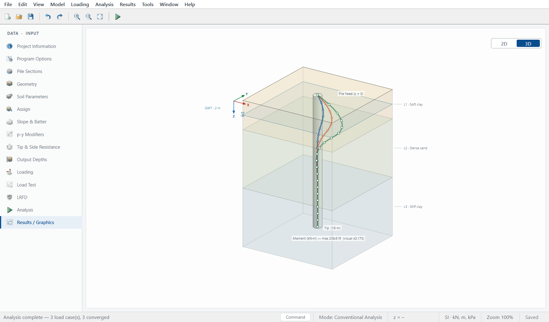Open p-y Modifiers section

(41, 135)
